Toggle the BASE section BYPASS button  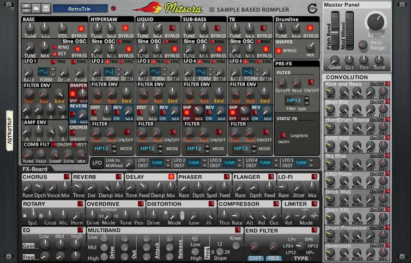81,29
